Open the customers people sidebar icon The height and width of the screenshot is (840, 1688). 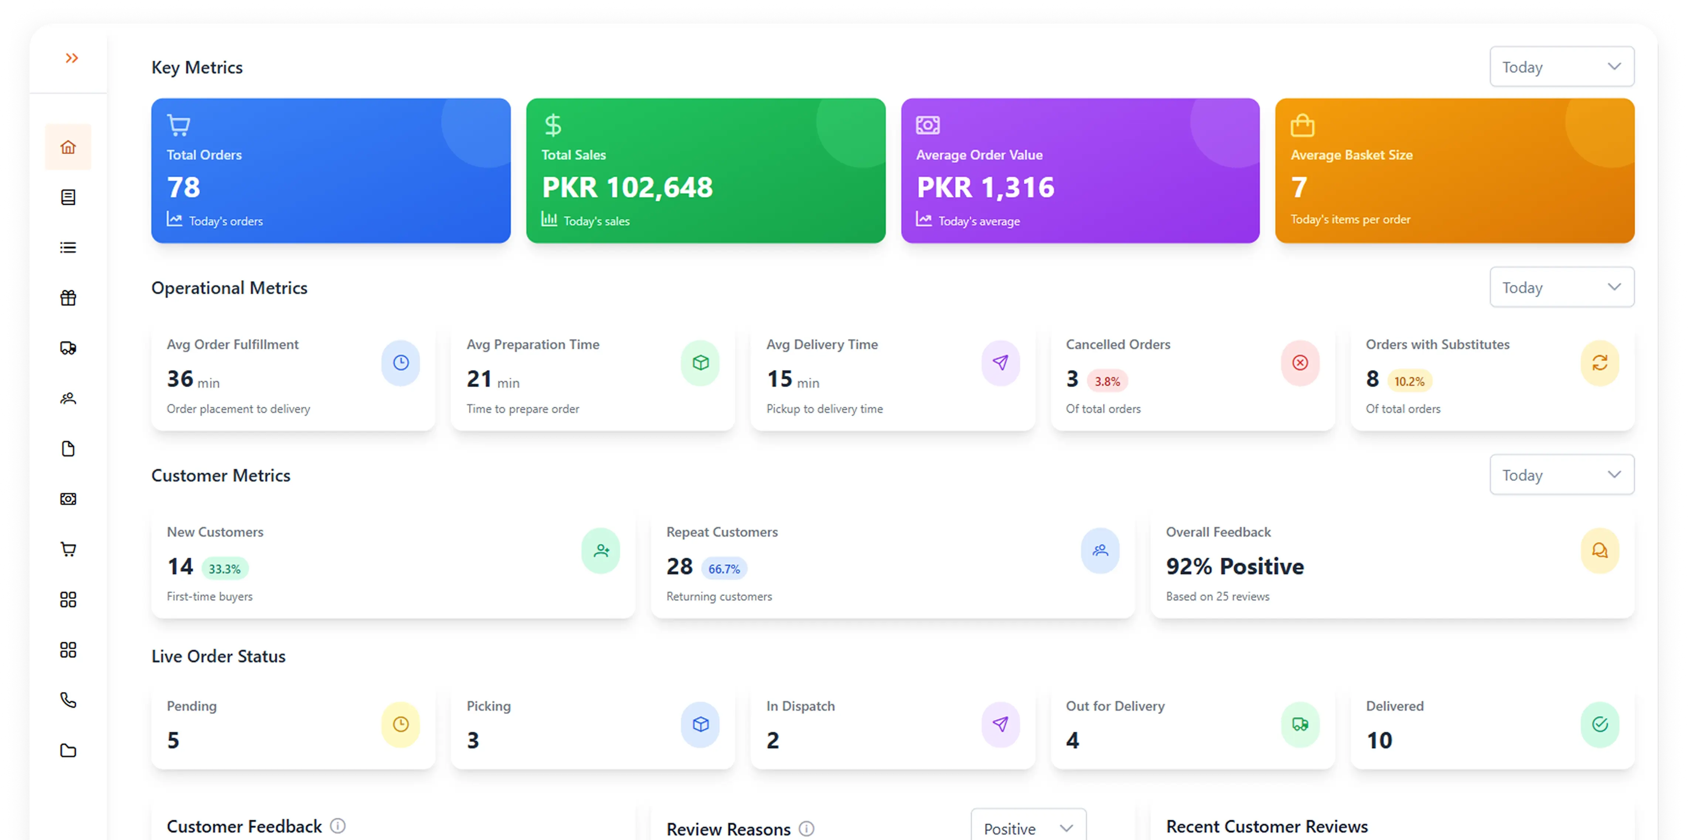click(68, 399)
